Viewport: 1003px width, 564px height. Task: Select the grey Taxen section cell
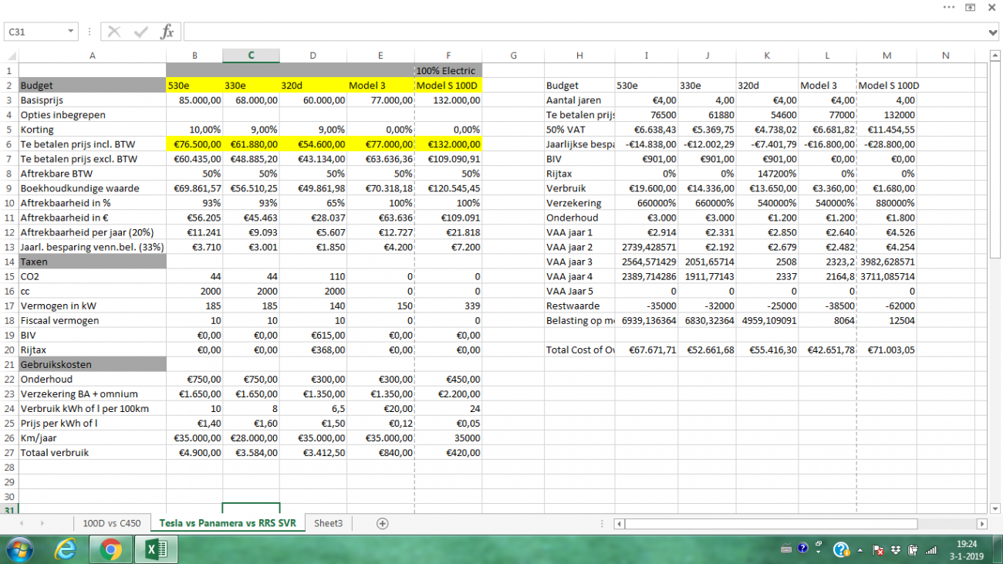93,262
